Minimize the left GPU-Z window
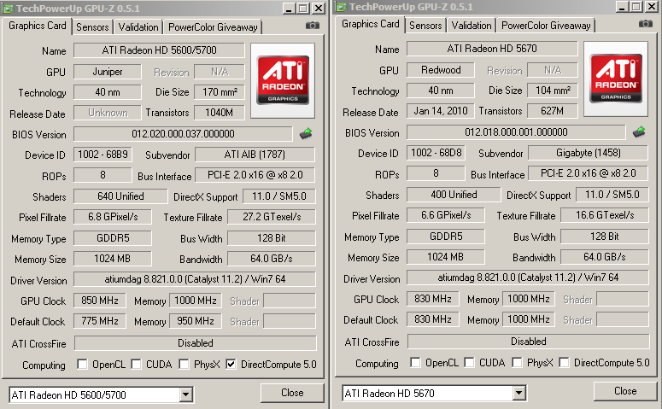The width and height of the screenshot is (662, 409). (289, 8)
